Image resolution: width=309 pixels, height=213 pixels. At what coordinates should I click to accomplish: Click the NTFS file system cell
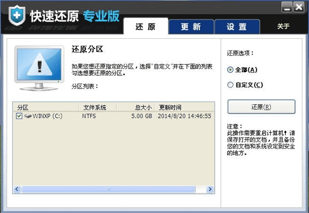point(89,116)
